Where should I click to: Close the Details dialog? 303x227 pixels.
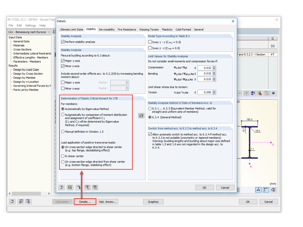233,21
